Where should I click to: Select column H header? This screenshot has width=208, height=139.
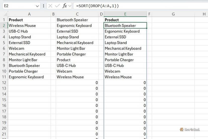(201, 14)
